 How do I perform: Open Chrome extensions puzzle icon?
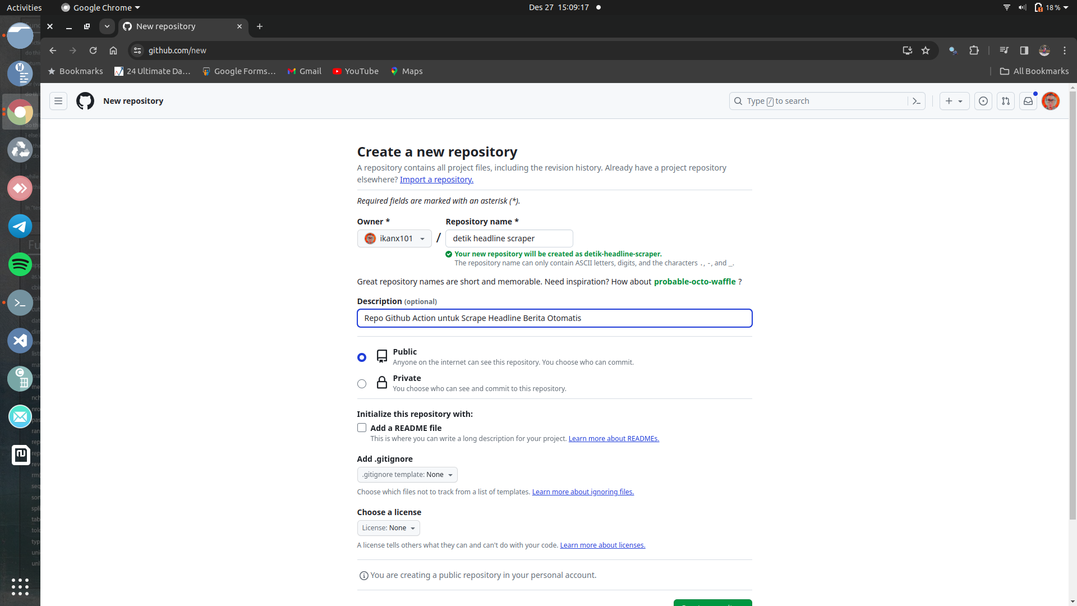click(974, 50)
